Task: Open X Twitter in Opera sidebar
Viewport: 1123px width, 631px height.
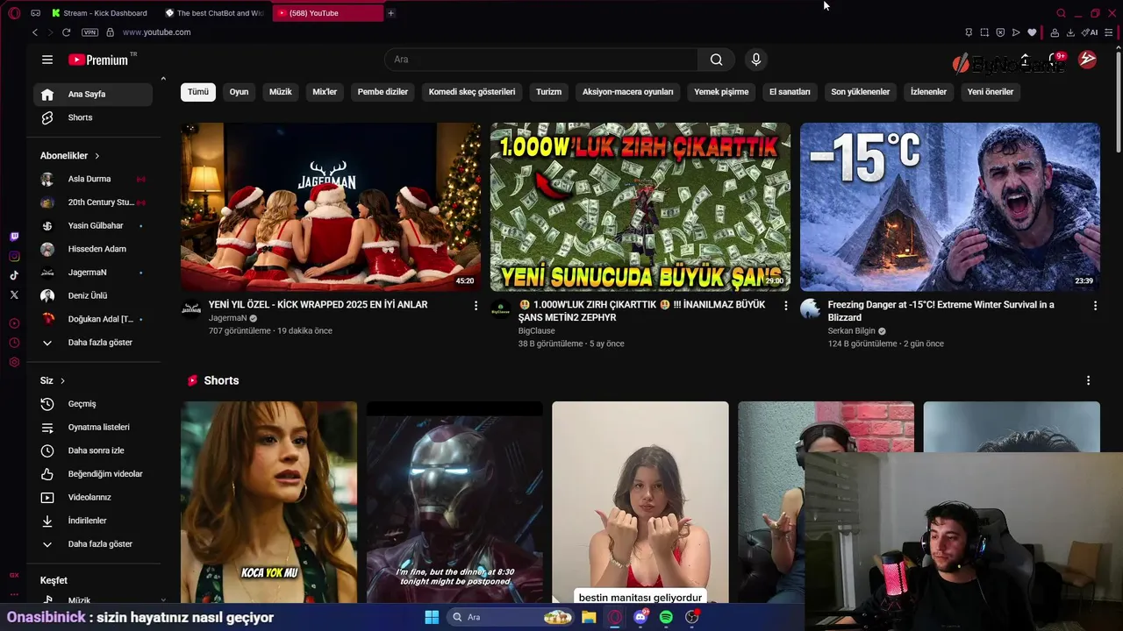Action: coord(14,295)
